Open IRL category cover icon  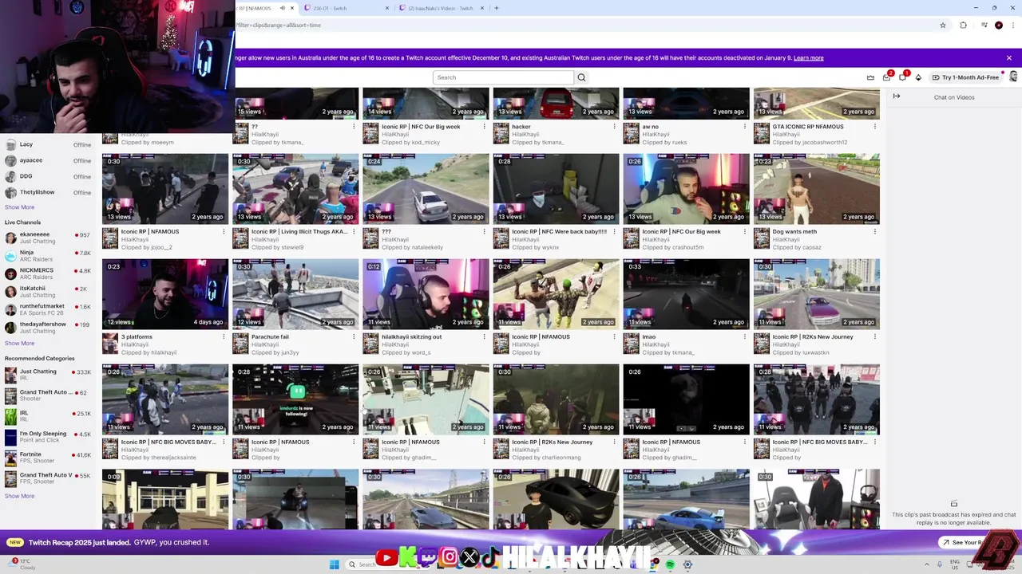(10, 416)
